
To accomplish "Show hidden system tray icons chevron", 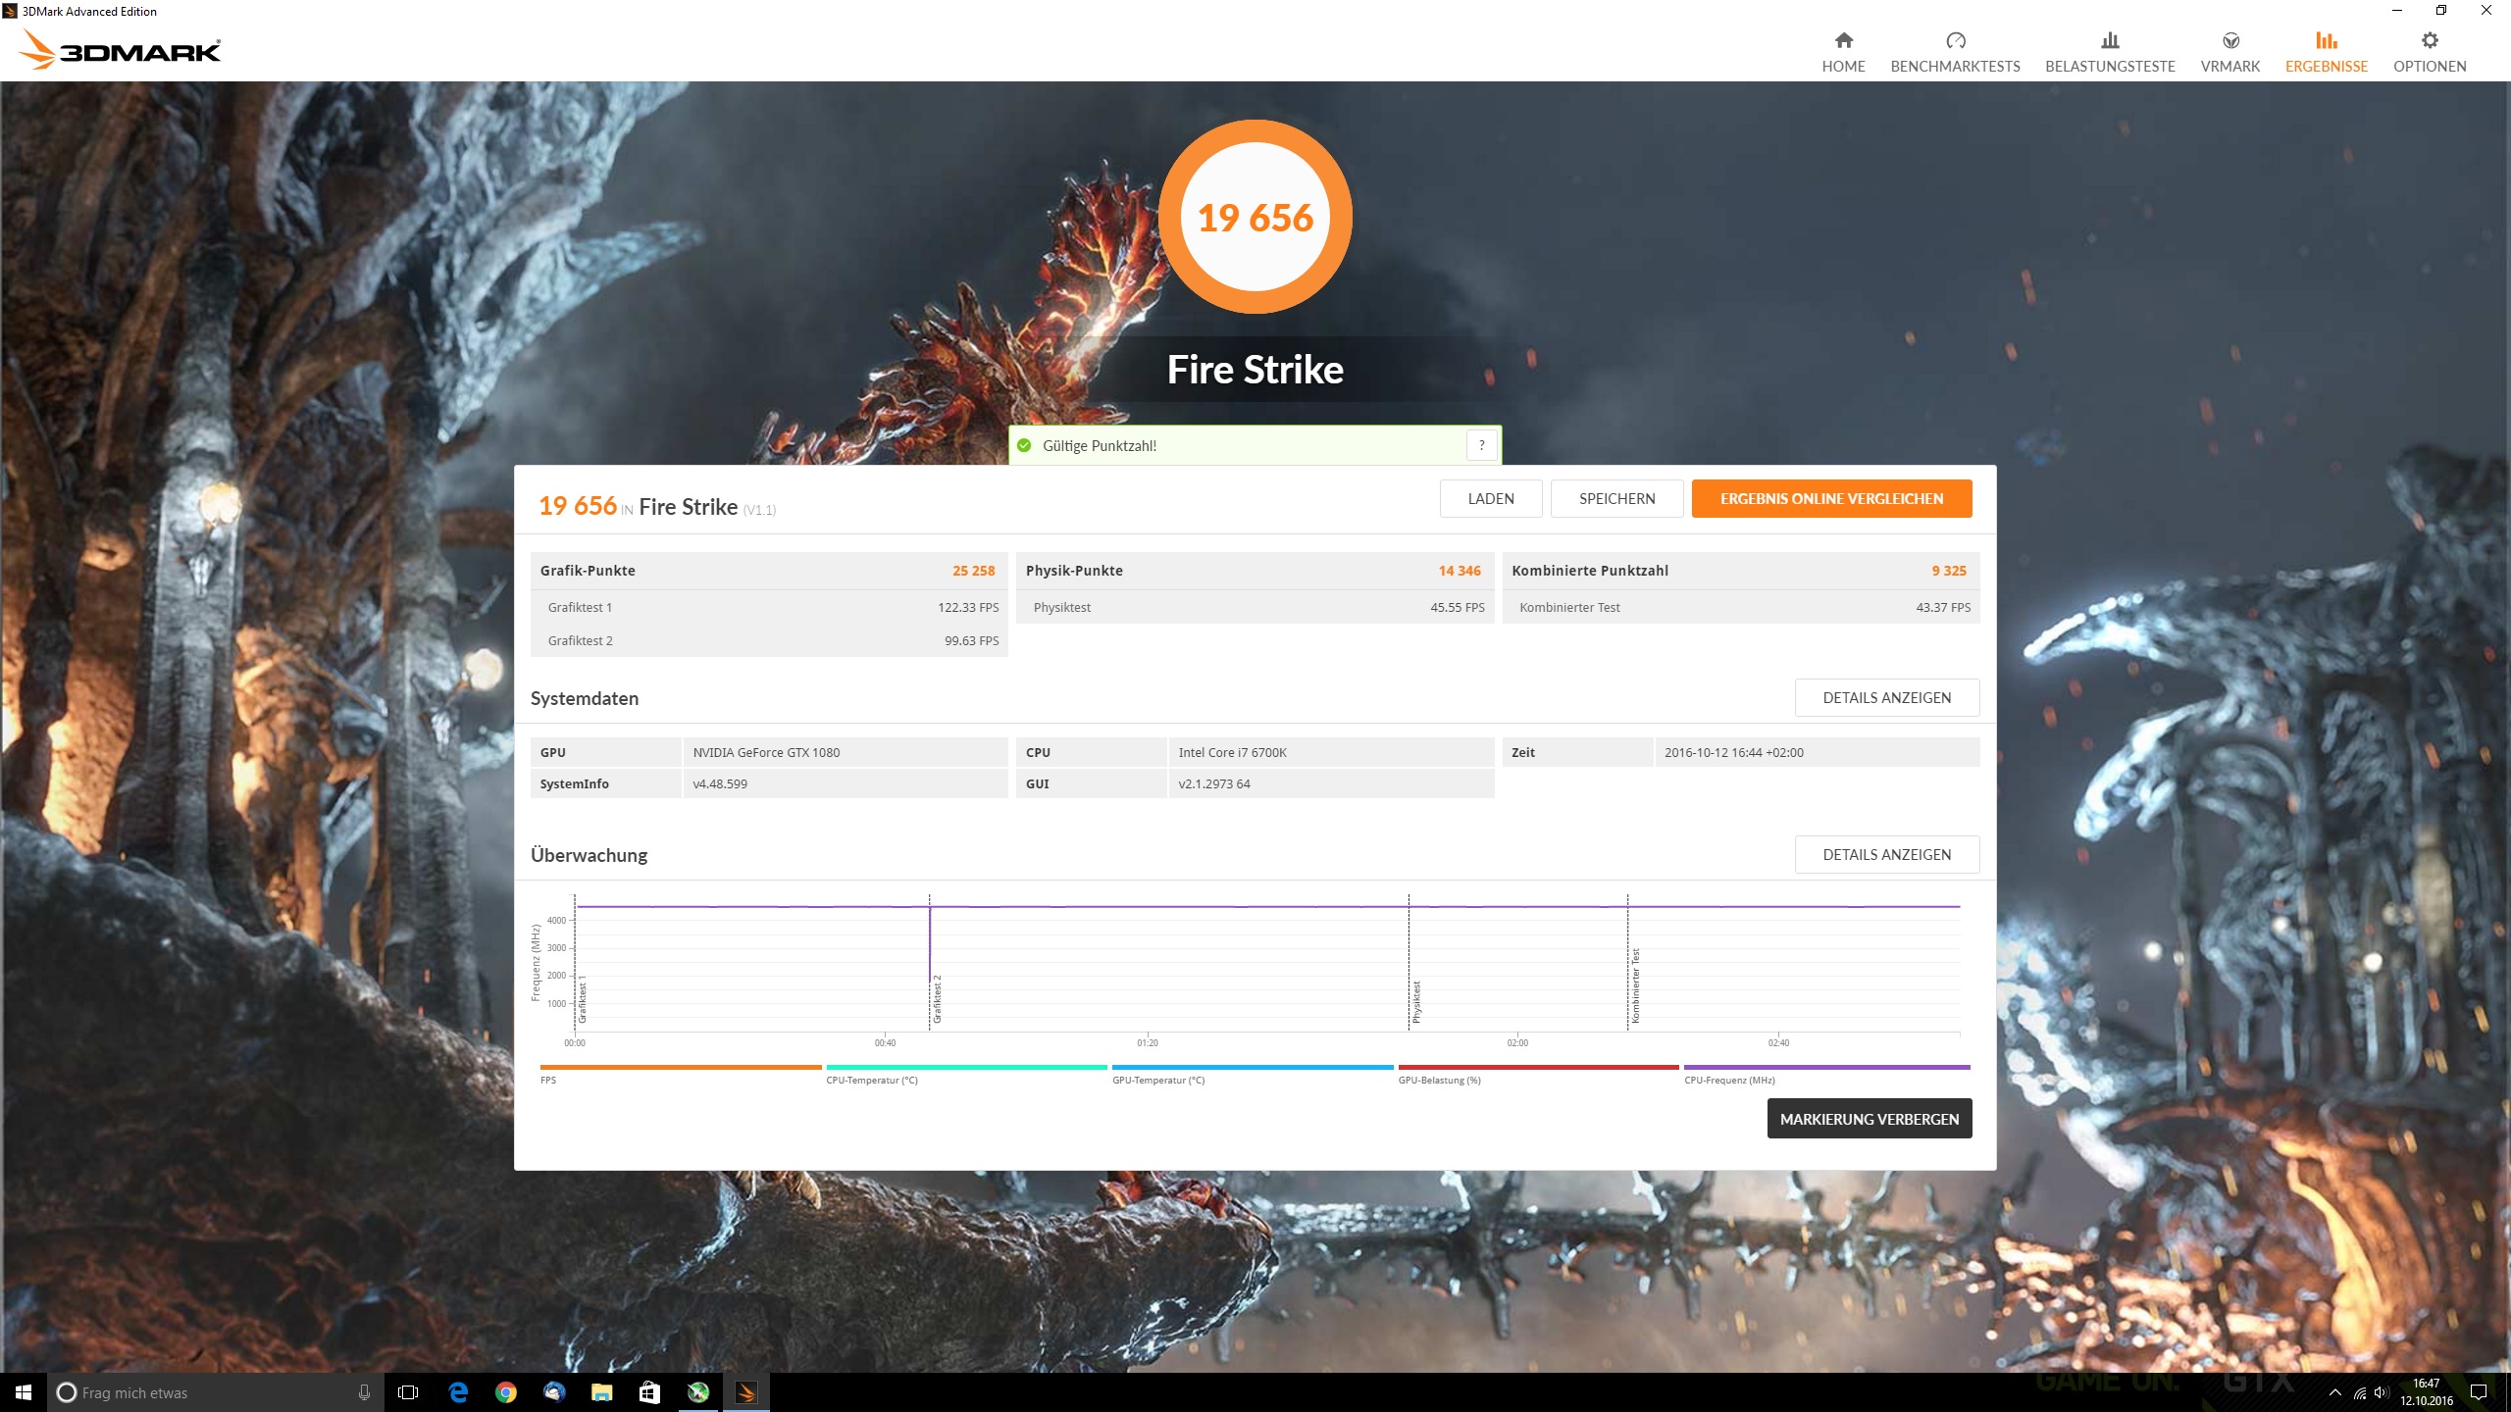I will pyautogui.click(x=2334, y=1392).
